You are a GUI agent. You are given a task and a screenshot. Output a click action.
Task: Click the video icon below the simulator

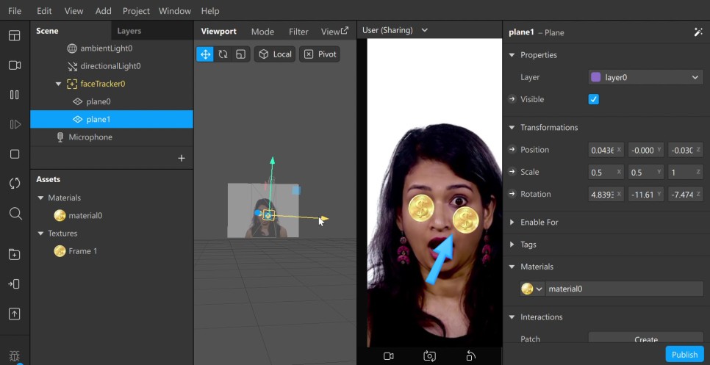coord(389,356)
